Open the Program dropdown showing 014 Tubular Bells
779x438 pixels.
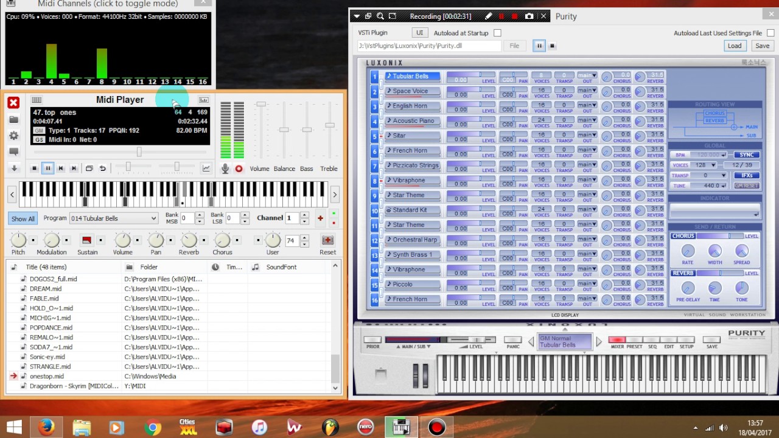tap(114, 218)
